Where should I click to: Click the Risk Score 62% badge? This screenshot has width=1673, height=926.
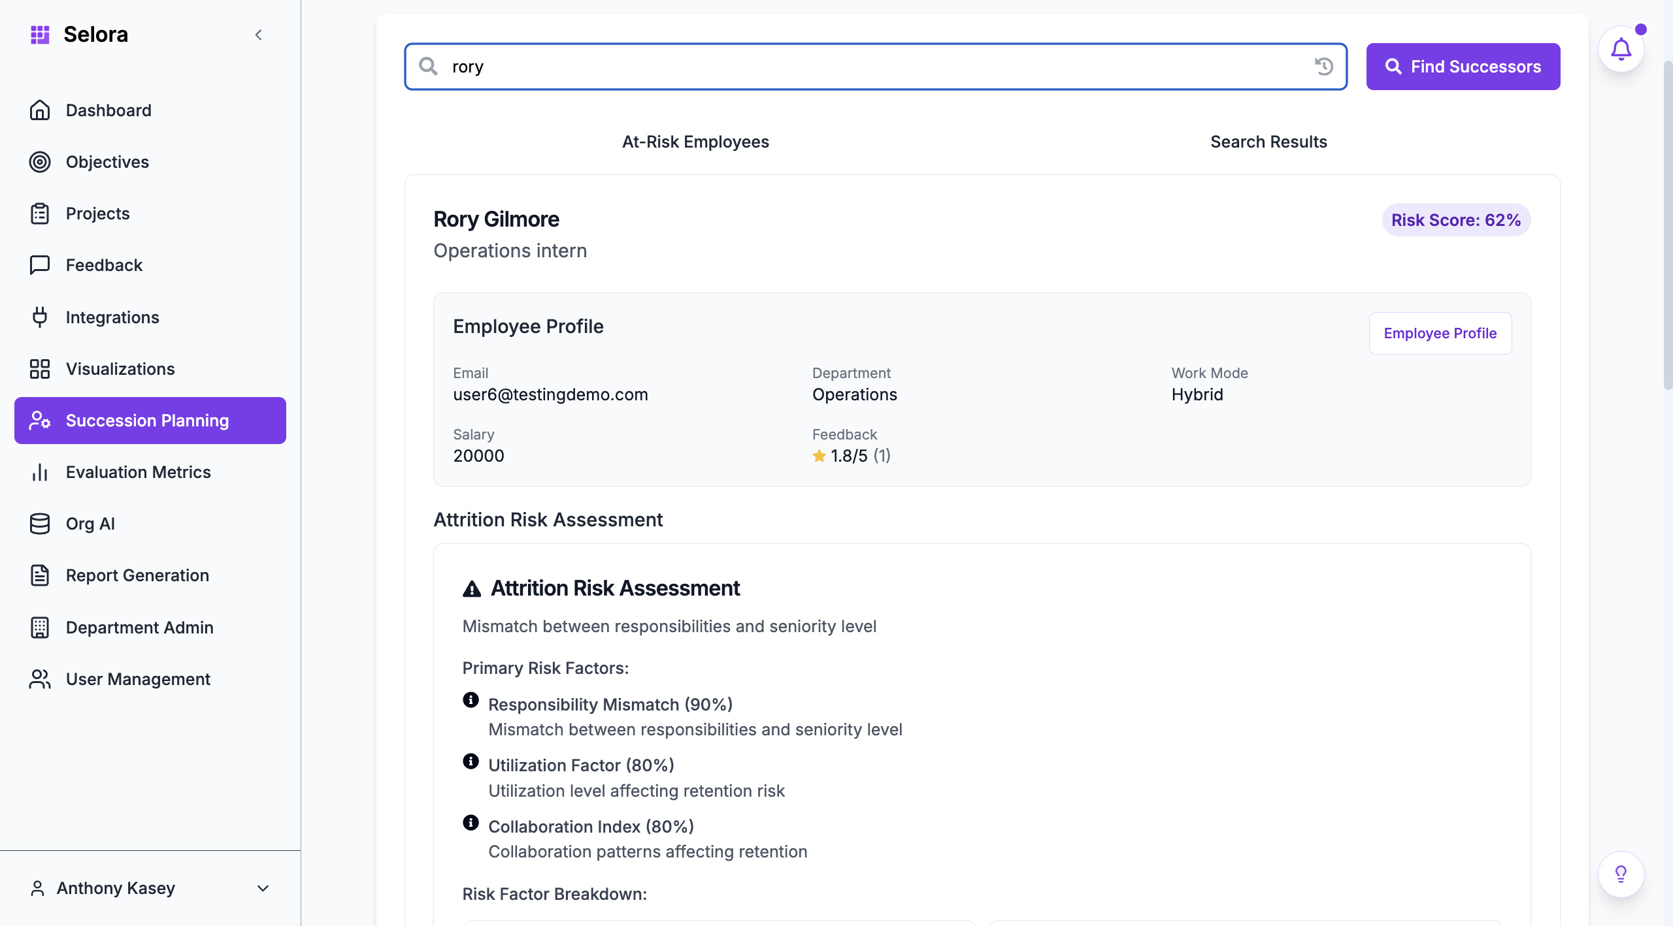[1455, 220]
